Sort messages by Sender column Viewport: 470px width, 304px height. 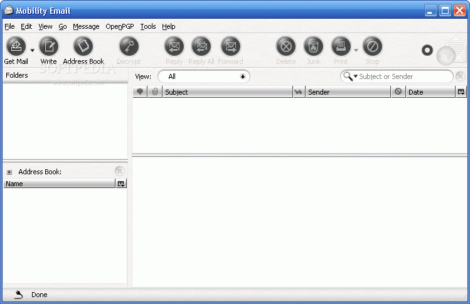(x=348, y=92)
